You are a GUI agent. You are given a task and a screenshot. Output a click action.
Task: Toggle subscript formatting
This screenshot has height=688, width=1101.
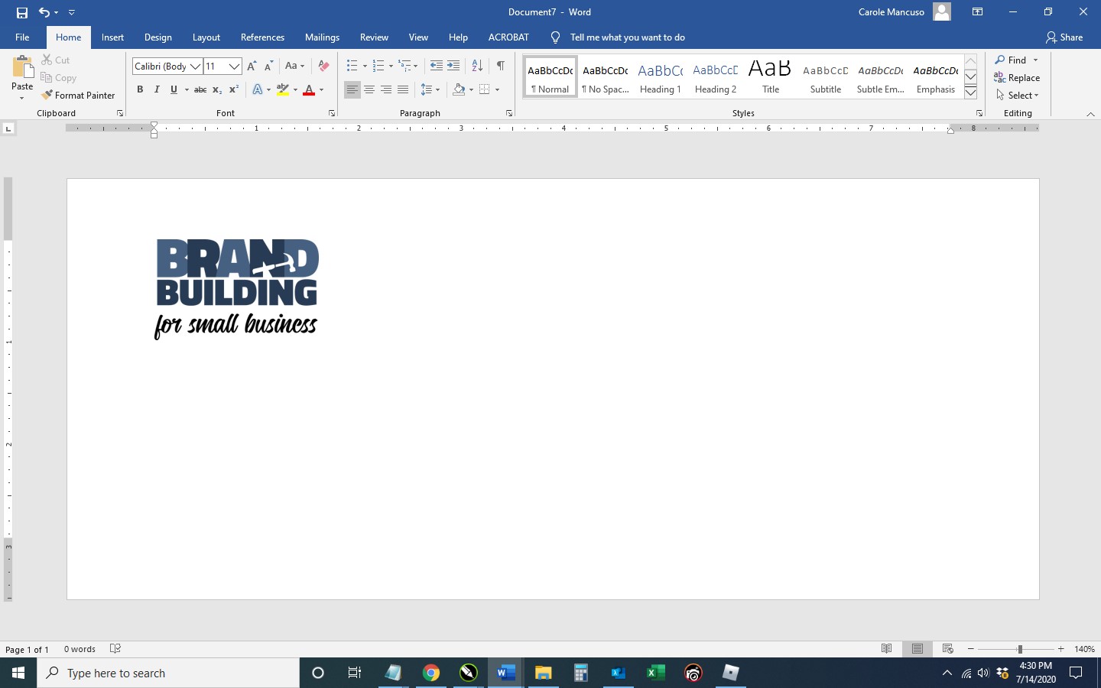click(x=216, y=89)
